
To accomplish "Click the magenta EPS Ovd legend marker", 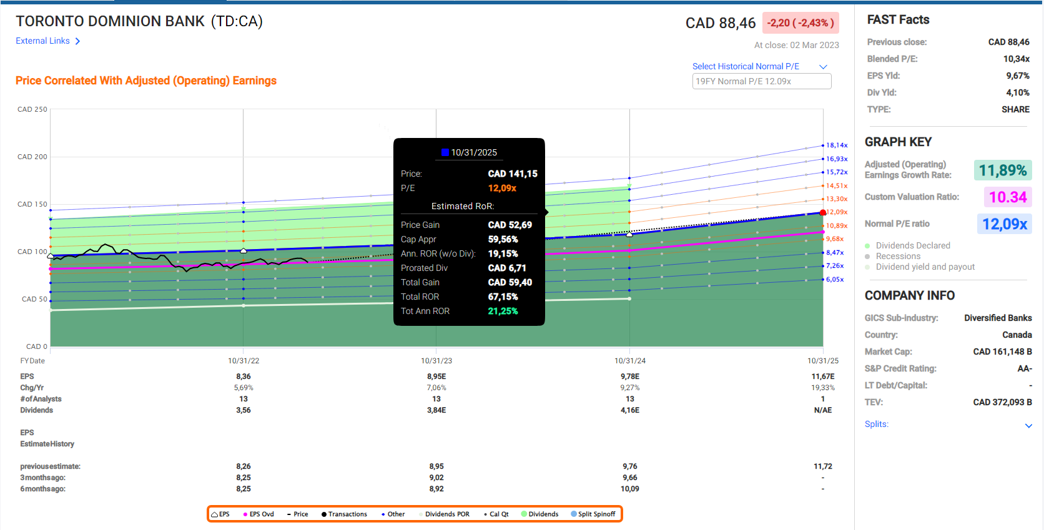I will click(x=245, y=514).
